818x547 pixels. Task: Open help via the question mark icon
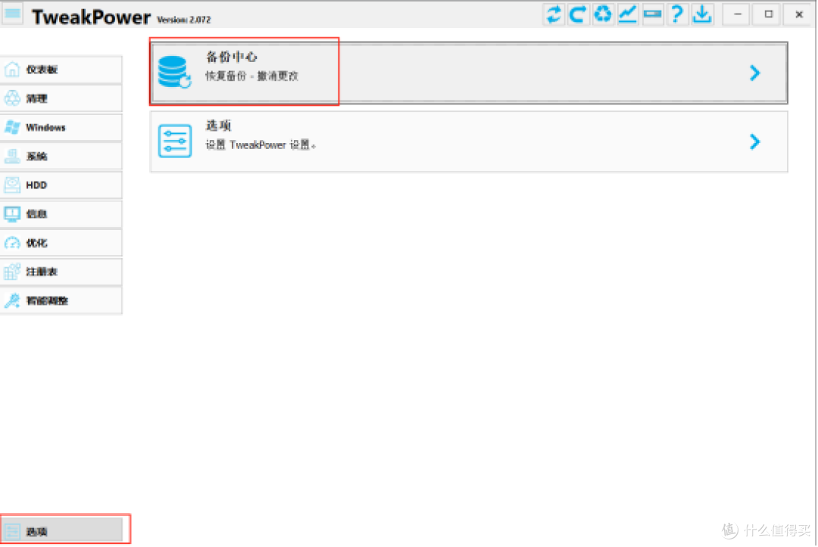[x=676, y=14]
